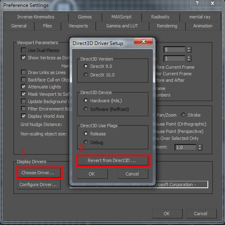Confirm Direct3D Driver Setup with OK

[x=92, y=174]
